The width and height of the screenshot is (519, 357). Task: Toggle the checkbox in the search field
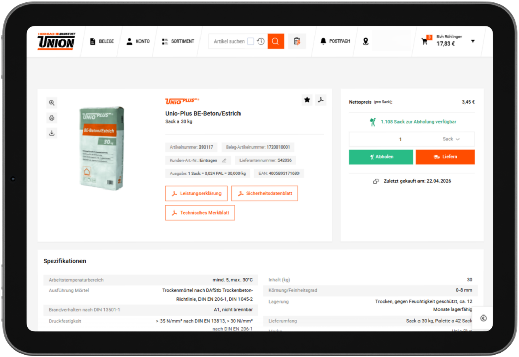pyautogui.click(x=251, y=41)
